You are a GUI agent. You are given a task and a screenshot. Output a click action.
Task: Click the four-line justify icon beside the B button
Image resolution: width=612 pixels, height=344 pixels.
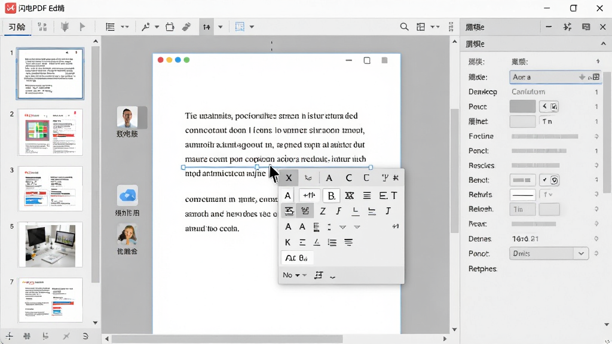(x=367, y=195)
